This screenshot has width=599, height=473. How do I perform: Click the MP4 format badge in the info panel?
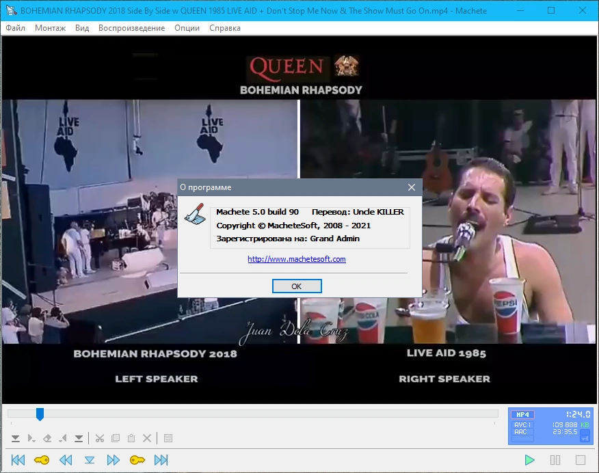pyautogui.click(x=522, y=415)
